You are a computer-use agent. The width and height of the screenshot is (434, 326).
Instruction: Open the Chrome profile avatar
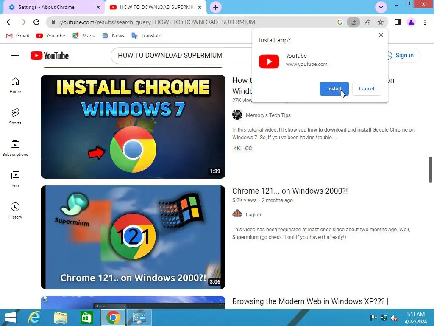coord(411,22)
